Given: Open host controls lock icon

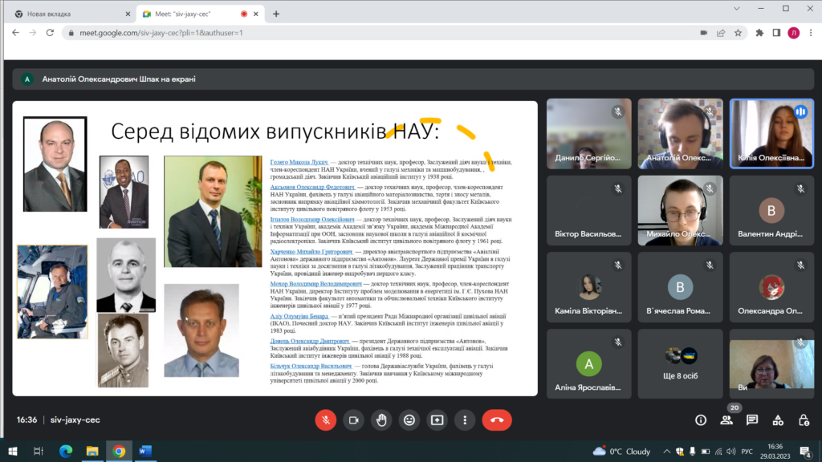Looking at the screenshot, I should click(x=804, y=419).
